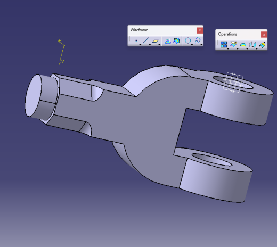Activate the Intersection tool
Screen dimensions: 277x247
pos(176,41)
